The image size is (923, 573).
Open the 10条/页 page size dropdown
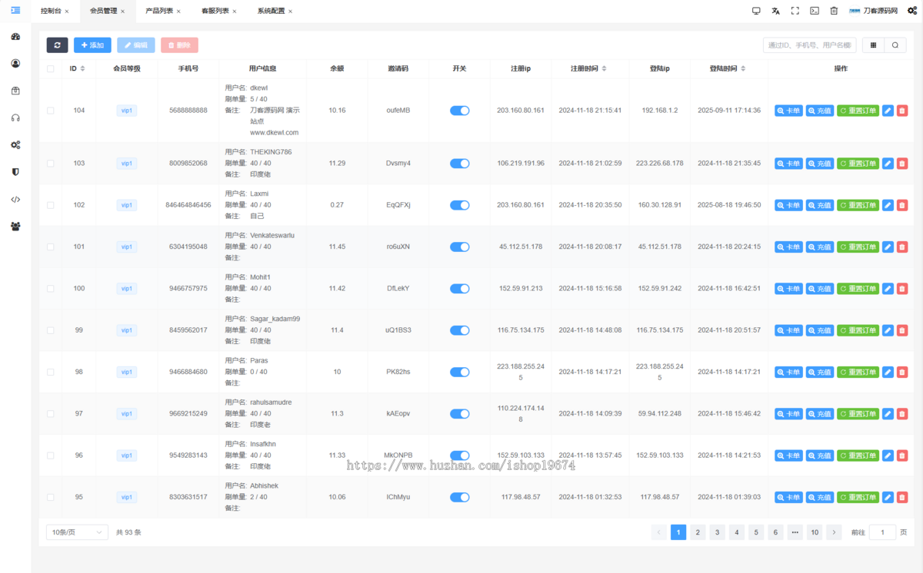pyautogui.click(x=77, y=532)
